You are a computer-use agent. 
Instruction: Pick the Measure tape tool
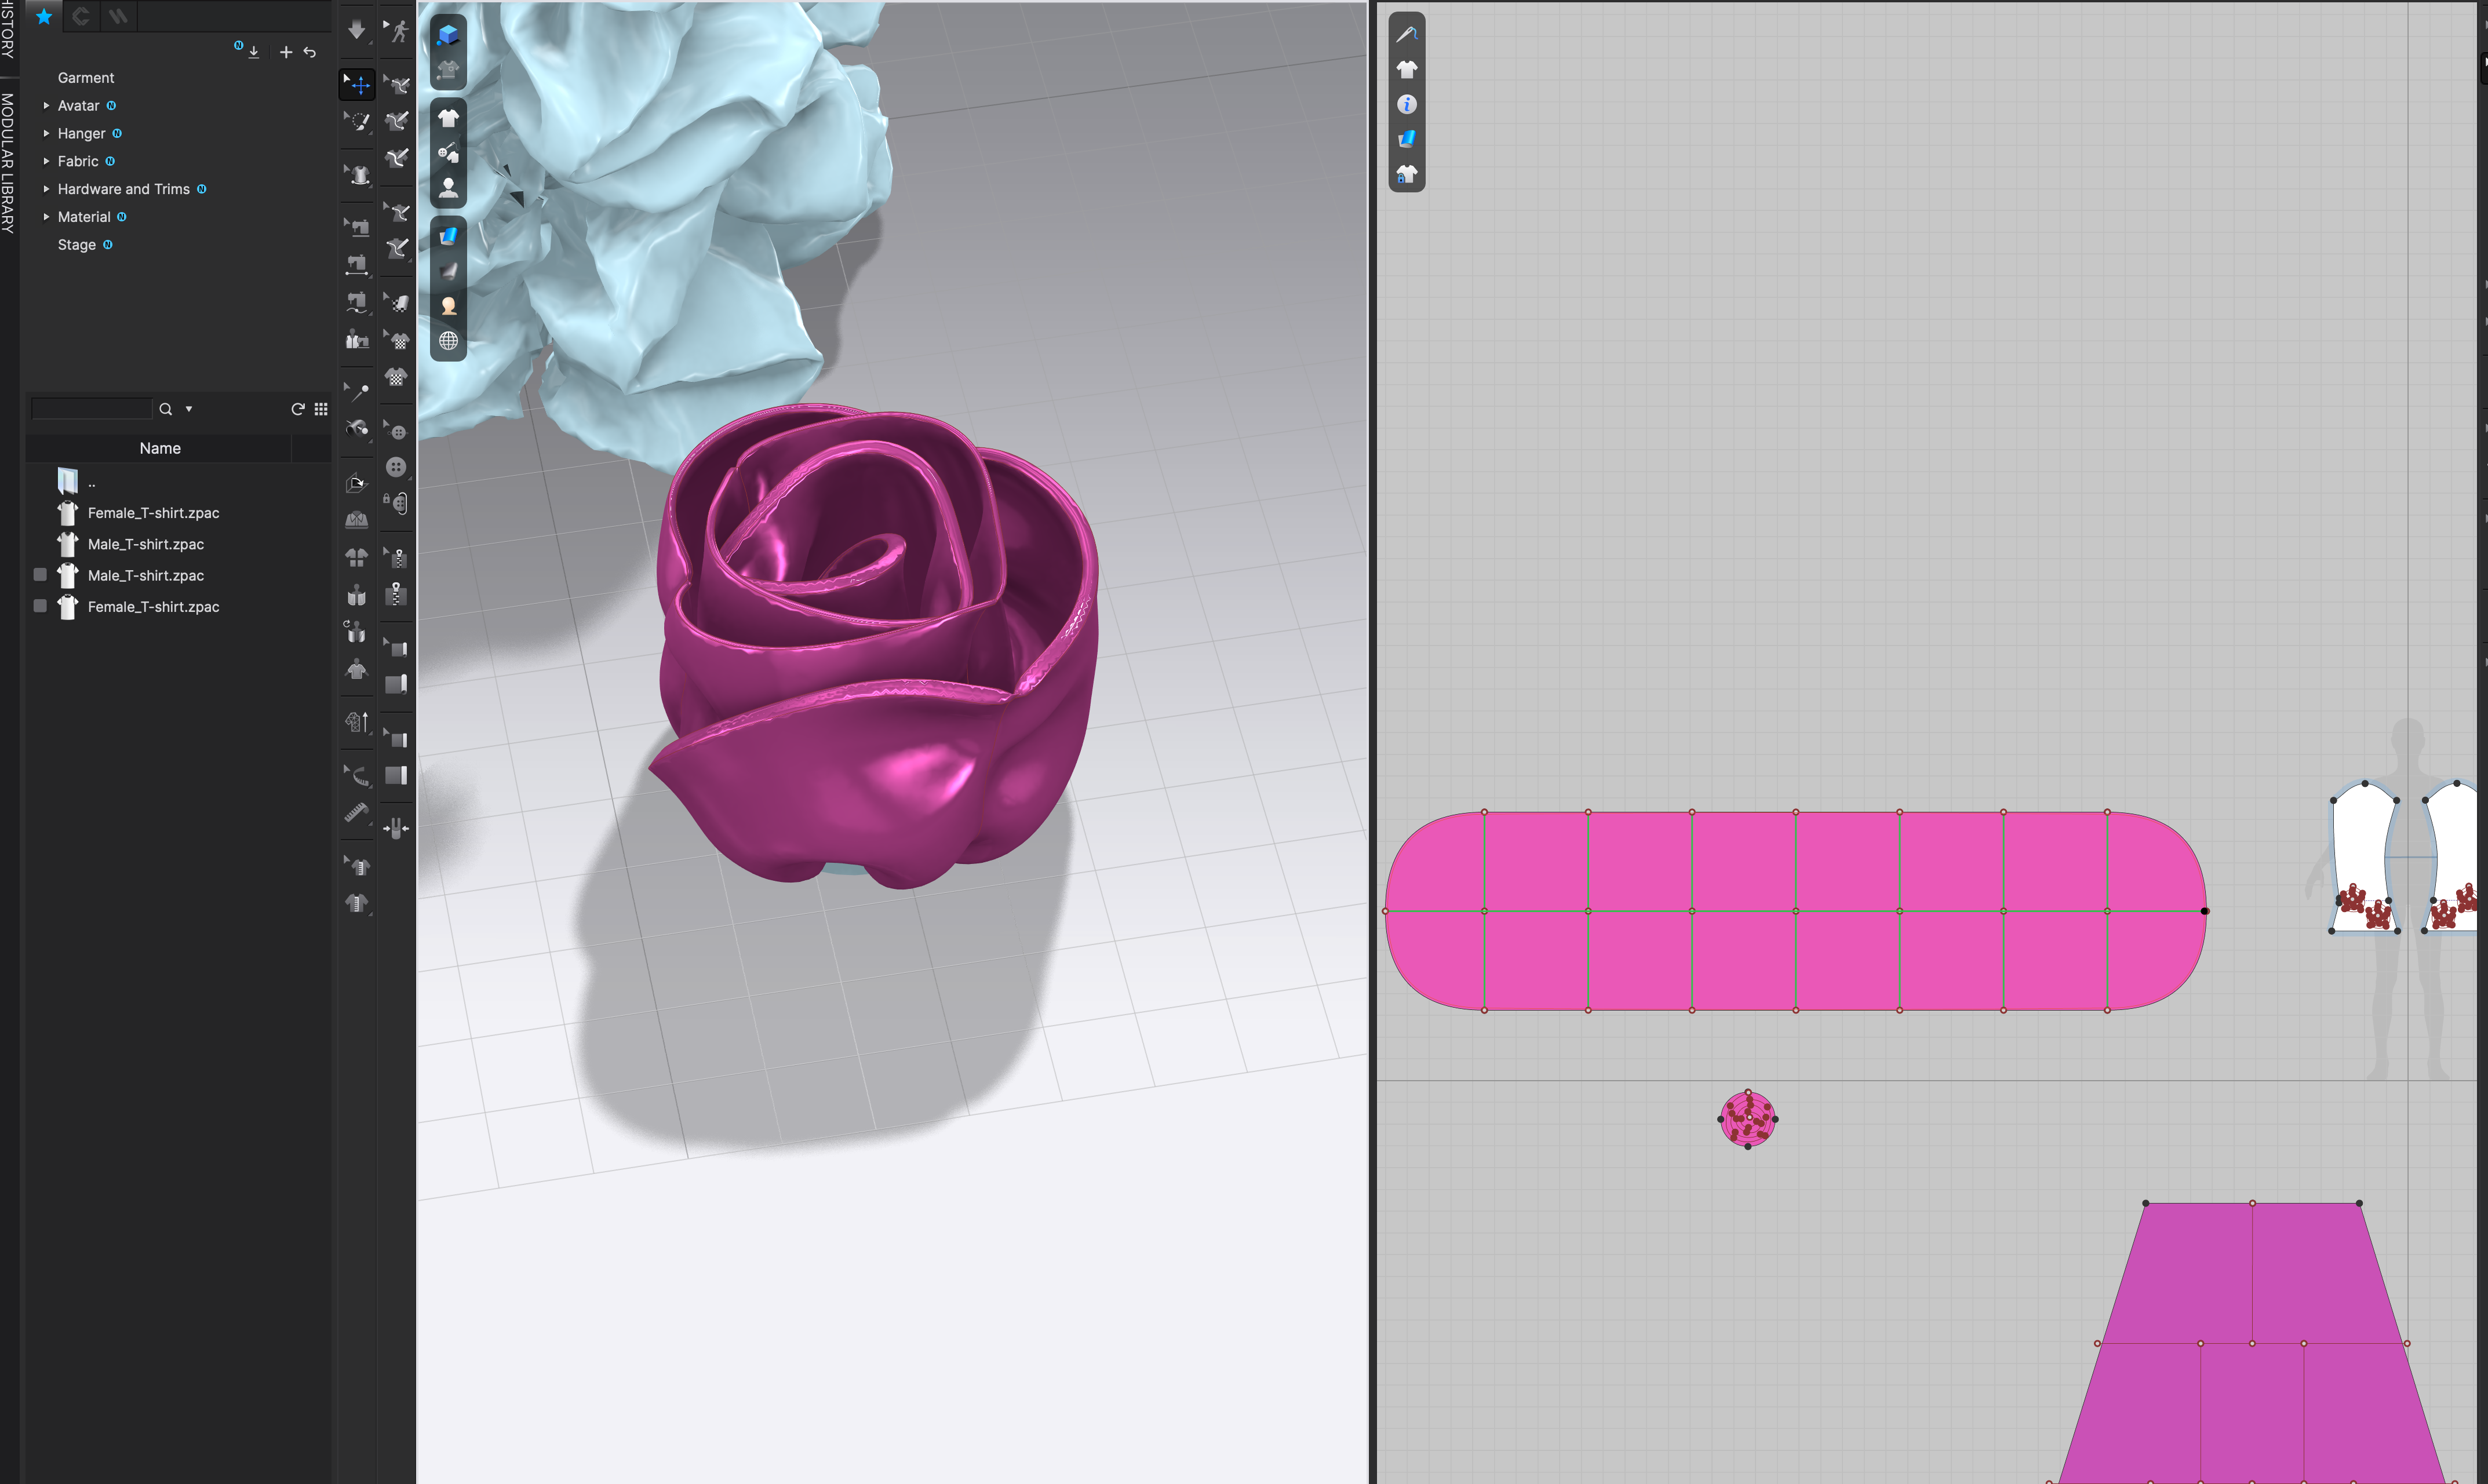point(357,813)
